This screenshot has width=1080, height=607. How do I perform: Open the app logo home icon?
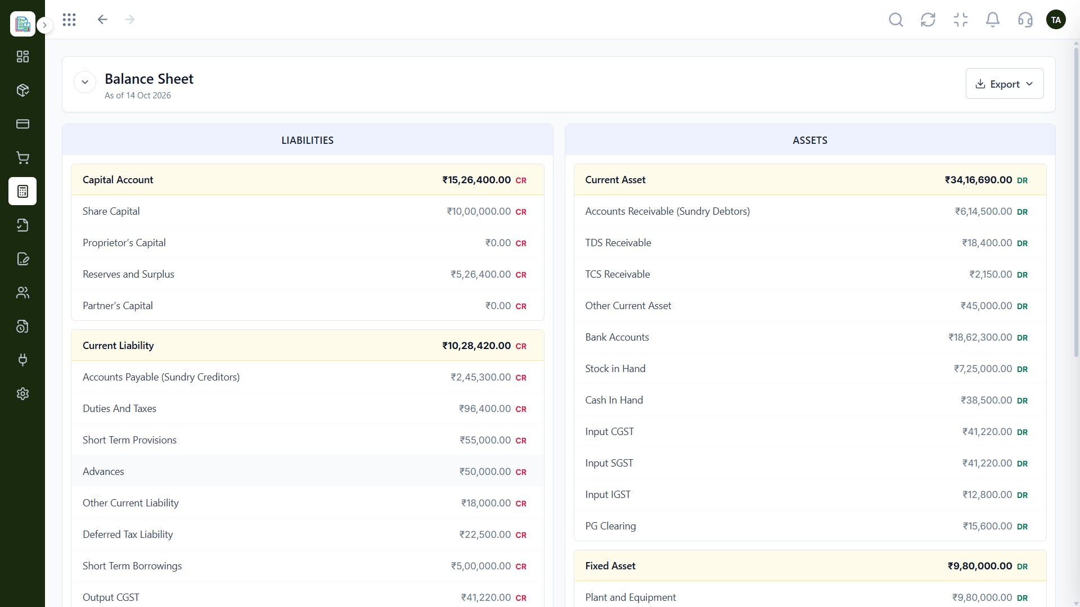(x=22, y=24)
